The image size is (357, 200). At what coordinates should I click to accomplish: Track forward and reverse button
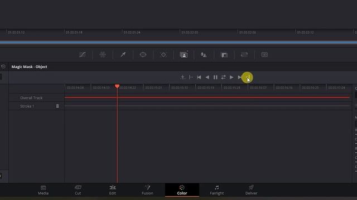(223, 77)
